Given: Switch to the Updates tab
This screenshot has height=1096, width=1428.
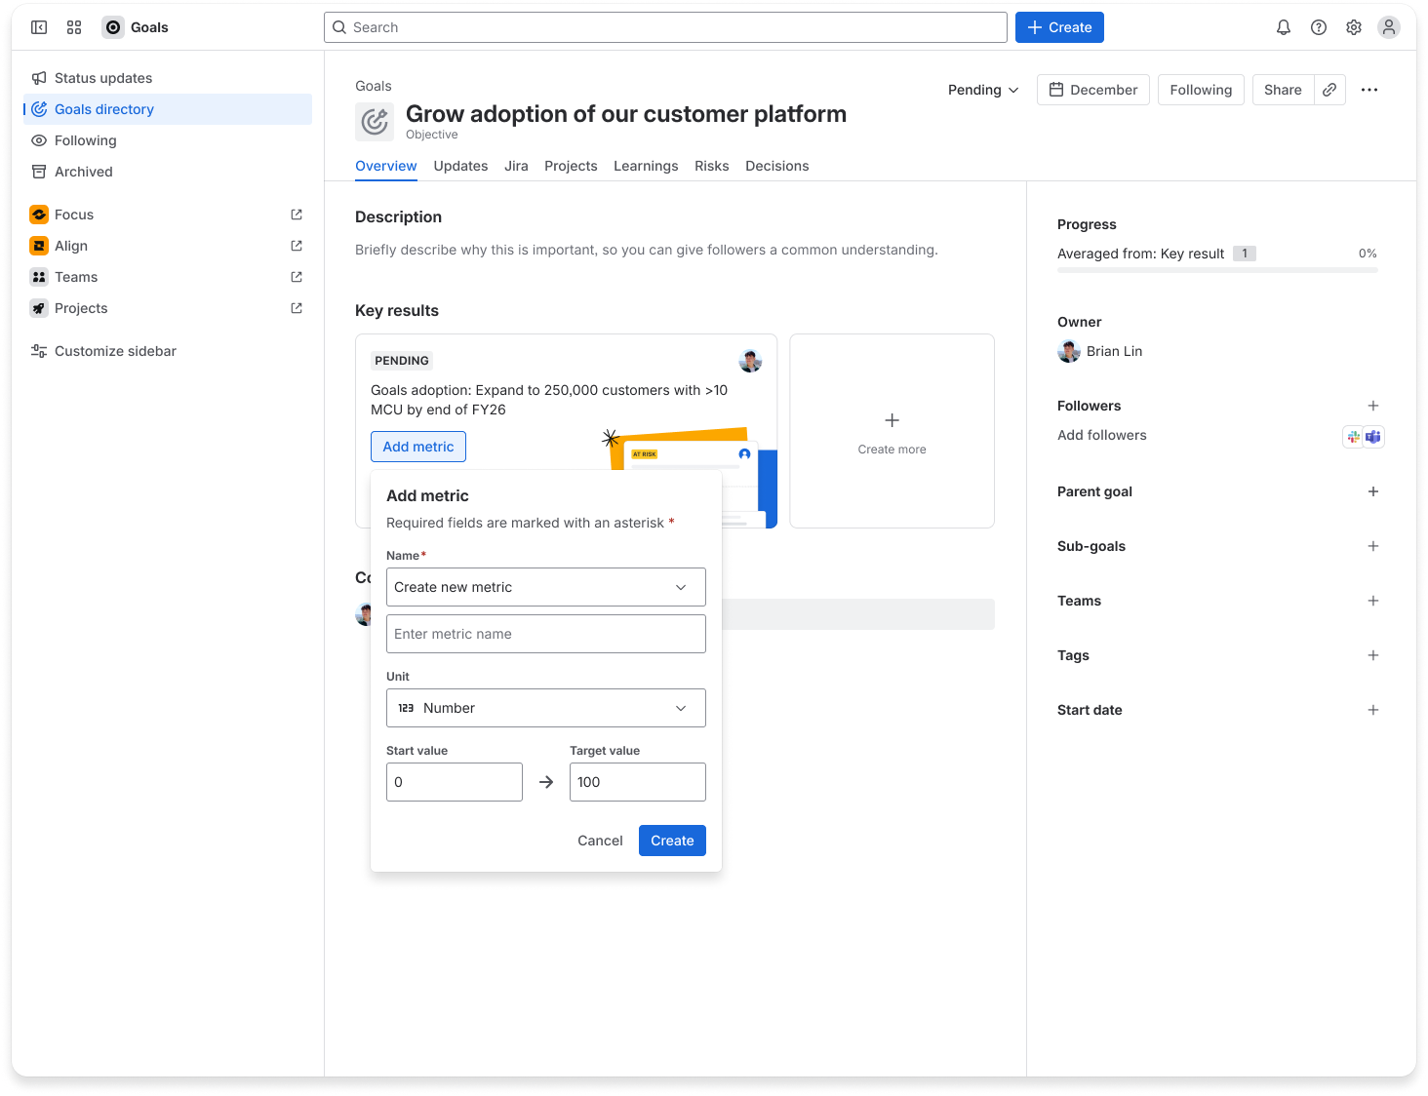Looking at the screenshot, I should click(460, 166).
